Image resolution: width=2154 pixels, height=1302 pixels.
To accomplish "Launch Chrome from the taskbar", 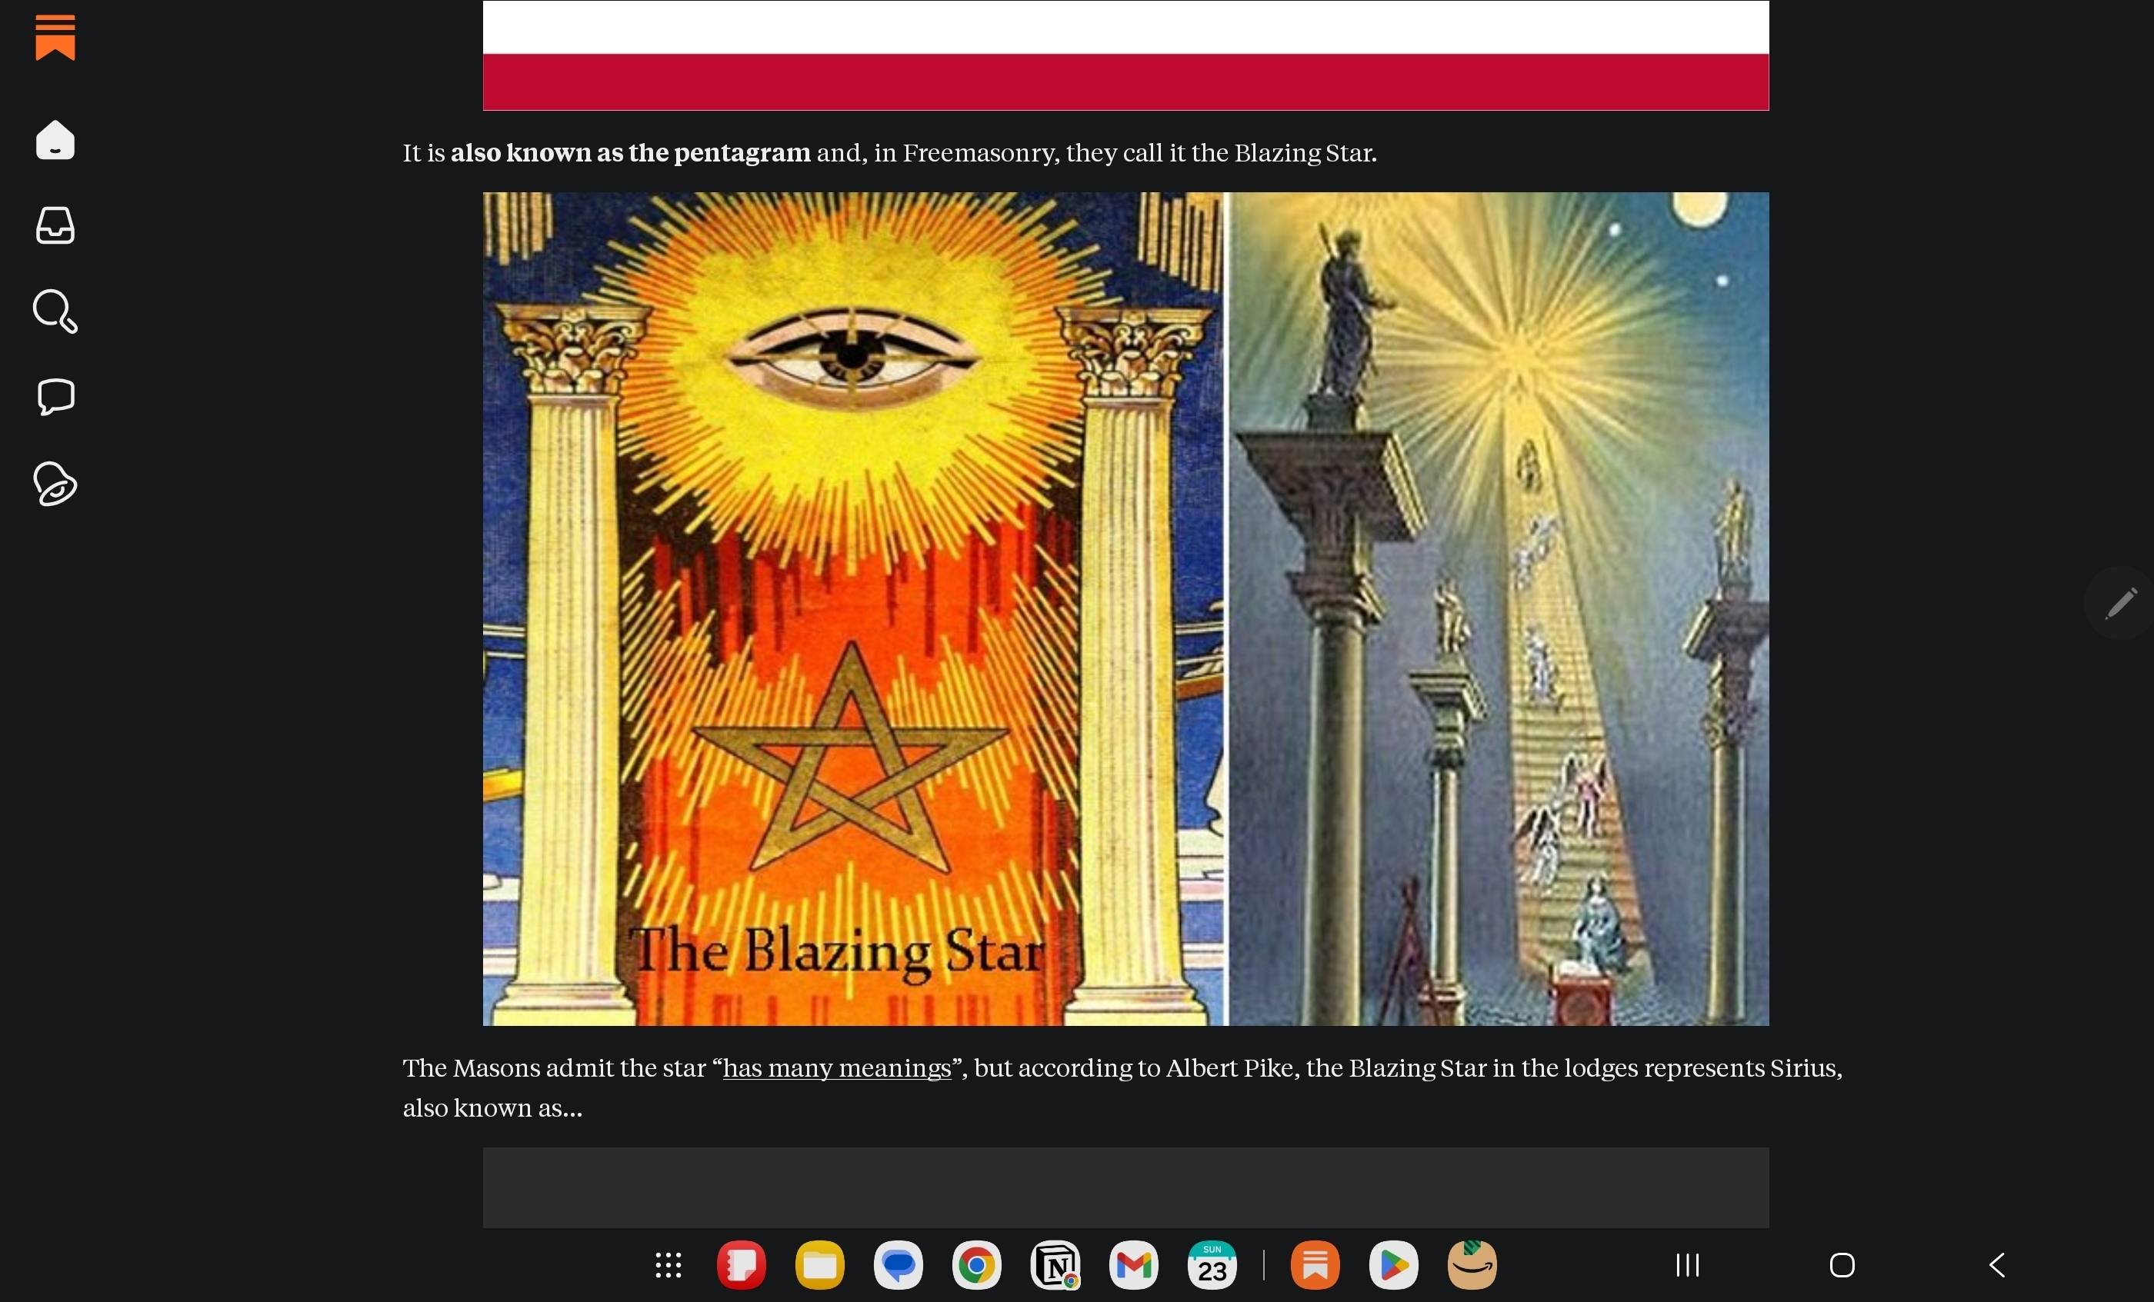I will 976,1265.
